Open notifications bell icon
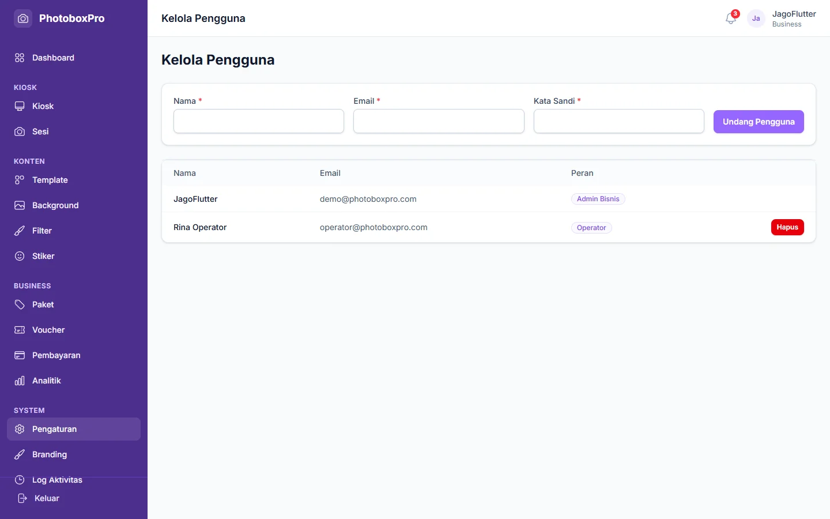The width and height of the screenshot is (830, 519). click(x=731, y=18)
